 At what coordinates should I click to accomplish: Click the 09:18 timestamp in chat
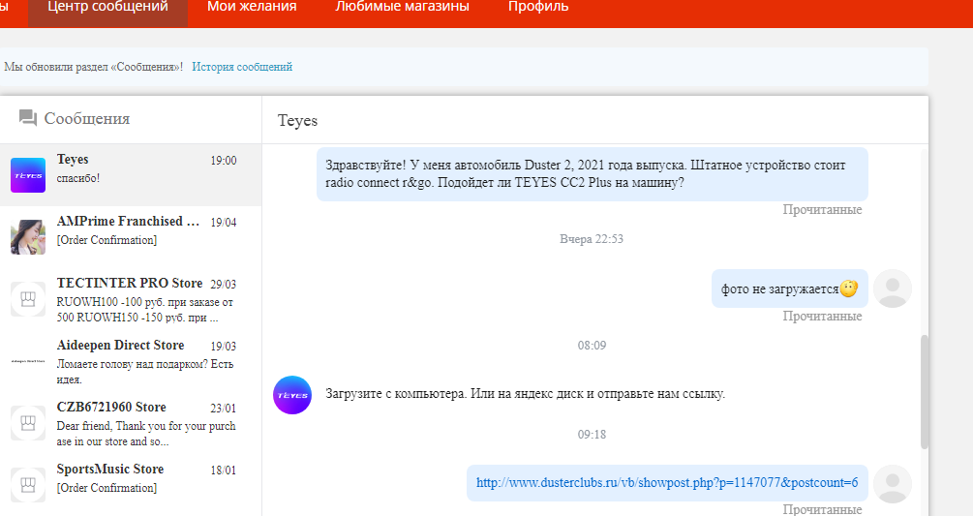(x=592, y=434)
